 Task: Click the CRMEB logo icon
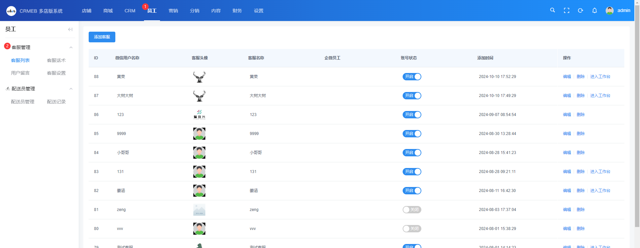point(11,11)
